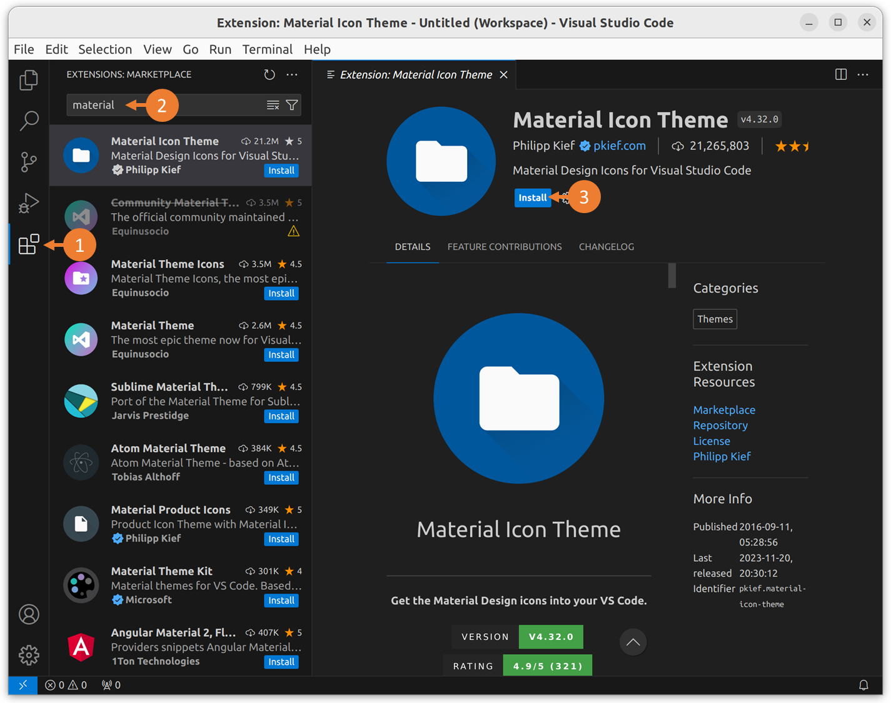The height and width of the screenshot is (703, 891).
Task: Install Material Theme Icons from list
Action: (x=281, y=293)
